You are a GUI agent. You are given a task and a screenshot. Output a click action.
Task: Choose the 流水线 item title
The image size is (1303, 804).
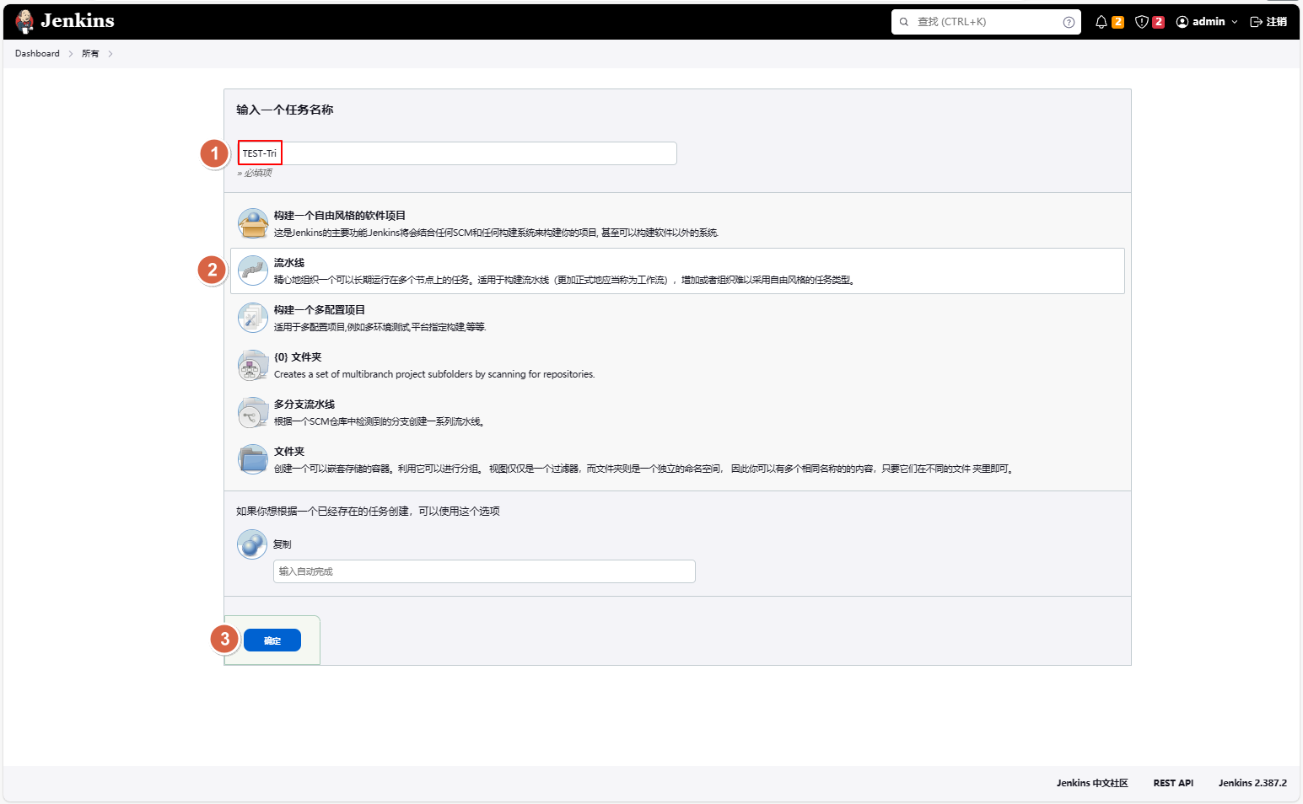[x=289, y=263]
